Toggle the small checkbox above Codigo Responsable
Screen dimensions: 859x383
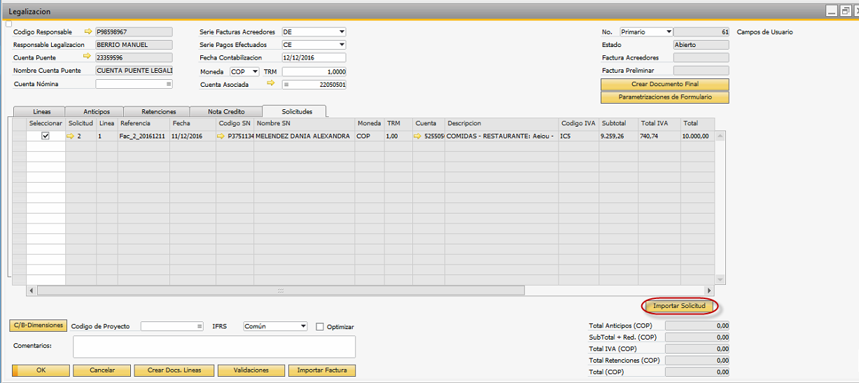(x=9, y=24)
